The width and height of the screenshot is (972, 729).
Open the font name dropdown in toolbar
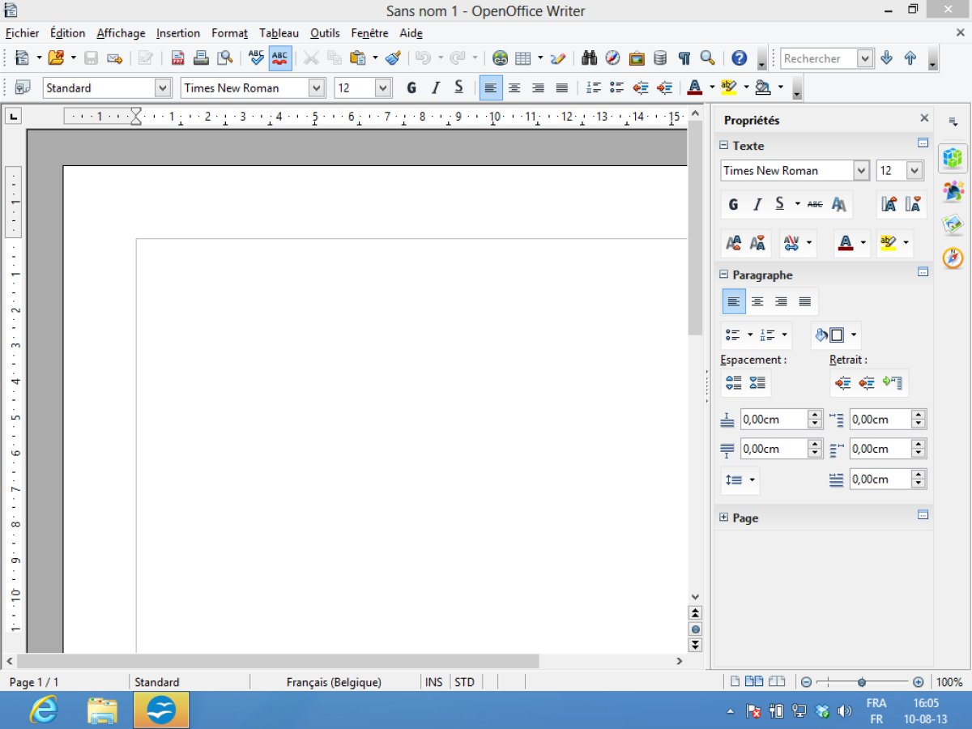pos(316,88)
